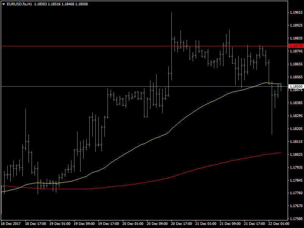Click price scale value 1.18385
Image resolution: width=304 pixels, height=228 pixels.
coord(296,103)
